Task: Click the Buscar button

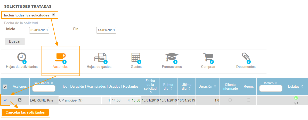Action: [x=15, y=41]
